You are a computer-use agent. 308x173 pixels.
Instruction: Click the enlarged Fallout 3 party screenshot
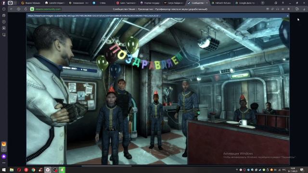[158, 91]
